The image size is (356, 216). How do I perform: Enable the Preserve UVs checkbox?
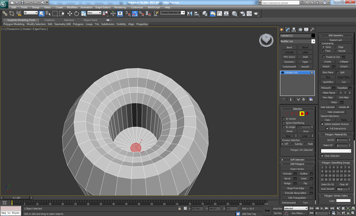tap(324, 57)
